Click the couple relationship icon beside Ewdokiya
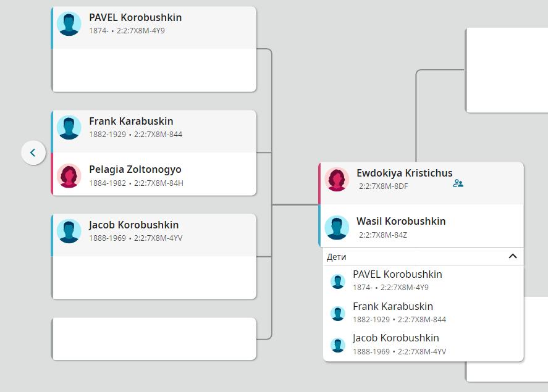This screenshot has width=548, height=392. coord(458,183)
